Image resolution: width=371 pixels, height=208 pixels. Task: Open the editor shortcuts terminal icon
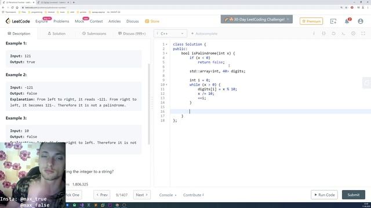tap(343, 34)
